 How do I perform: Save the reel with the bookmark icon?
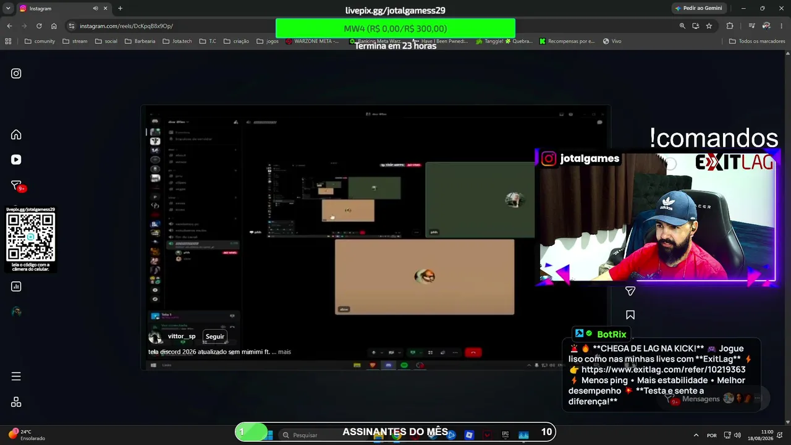point(630,315)
